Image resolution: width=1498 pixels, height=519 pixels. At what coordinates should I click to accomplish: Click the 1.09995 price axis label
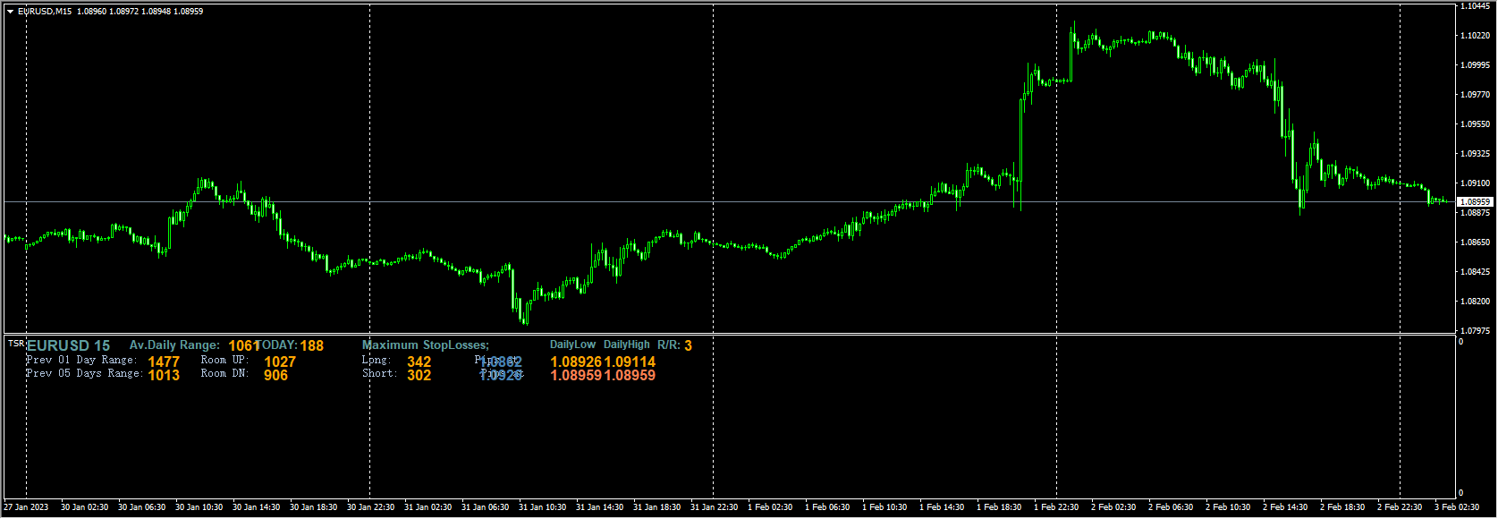[x=1476, y=65]
